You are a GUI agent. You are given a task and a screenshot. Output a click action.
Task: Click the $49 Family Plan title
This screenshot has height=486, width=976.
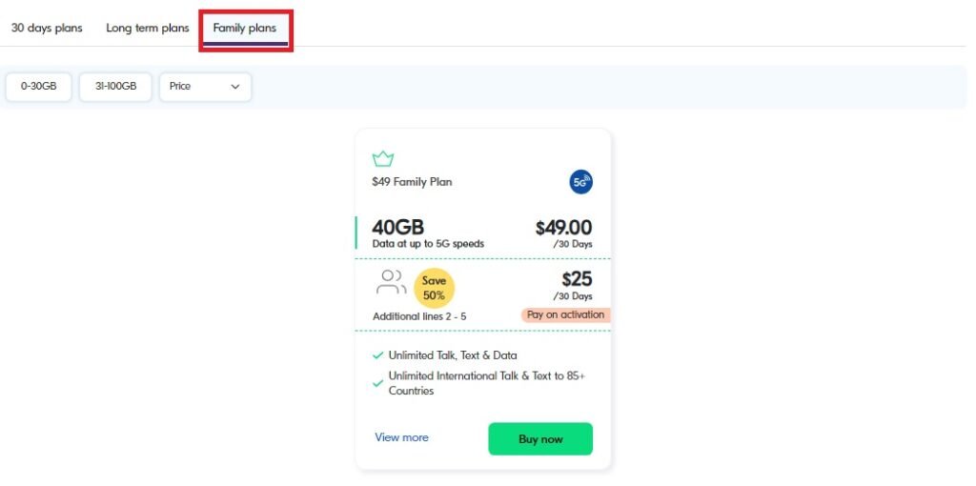412,182
